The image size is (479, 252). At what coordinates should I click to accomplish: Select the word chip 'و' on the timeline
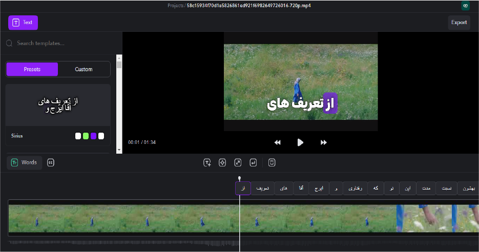pyautogui.click(x=336, y=188)
